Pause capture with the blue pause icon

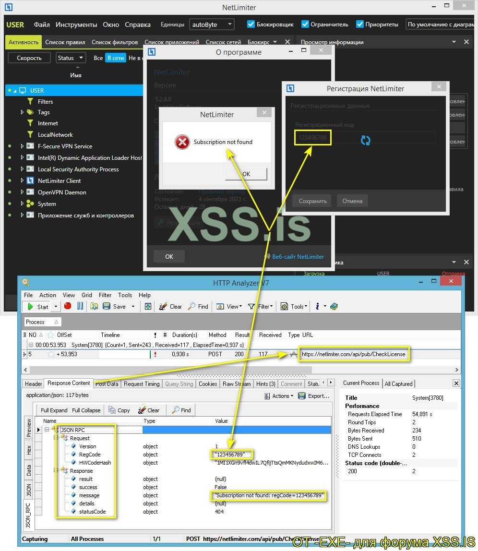click(x=81, y=306)
